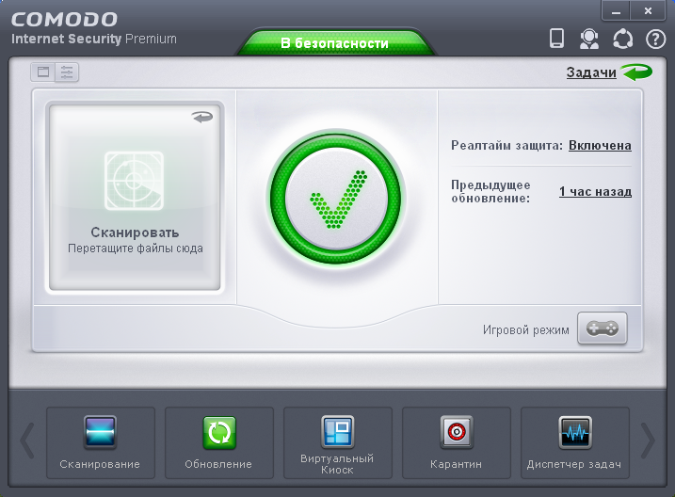Click the COMODO logo
Screen dimensions: 675x497
pyautogui.click(x=64, y=20)
